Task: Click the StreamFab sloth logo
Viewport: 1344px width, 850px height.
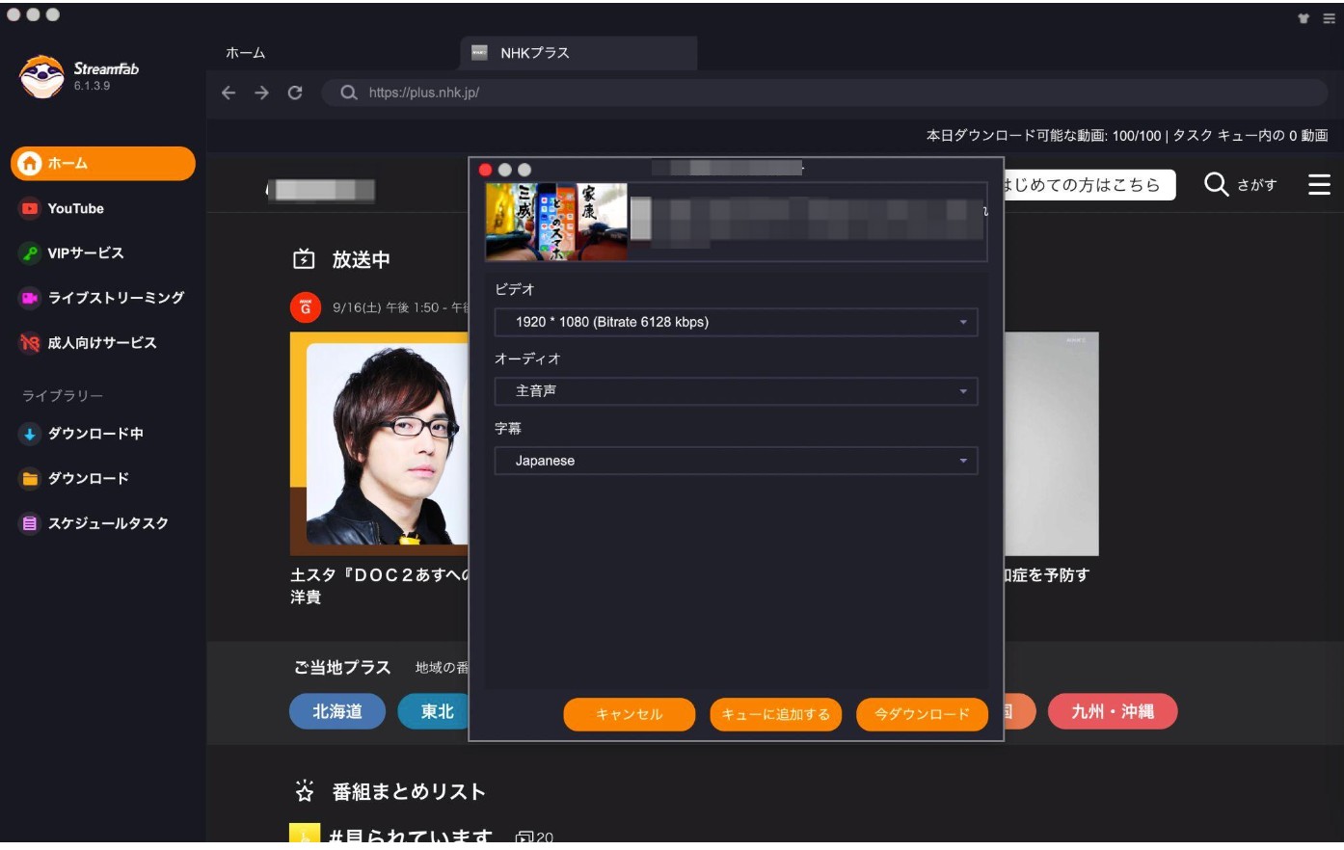Action: pos(41,76)
